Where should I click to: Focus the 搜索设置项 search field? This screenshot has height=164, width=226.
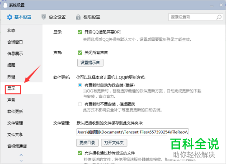(196, 17)
